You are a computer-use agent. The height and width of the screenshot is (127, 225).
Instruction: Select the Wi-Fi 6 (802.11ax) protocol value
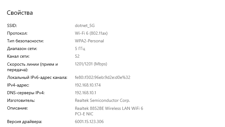[x=91, y=33]
